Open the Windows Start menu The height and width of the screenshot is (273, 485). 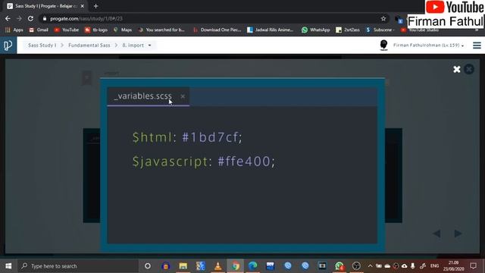click(8, 266)
